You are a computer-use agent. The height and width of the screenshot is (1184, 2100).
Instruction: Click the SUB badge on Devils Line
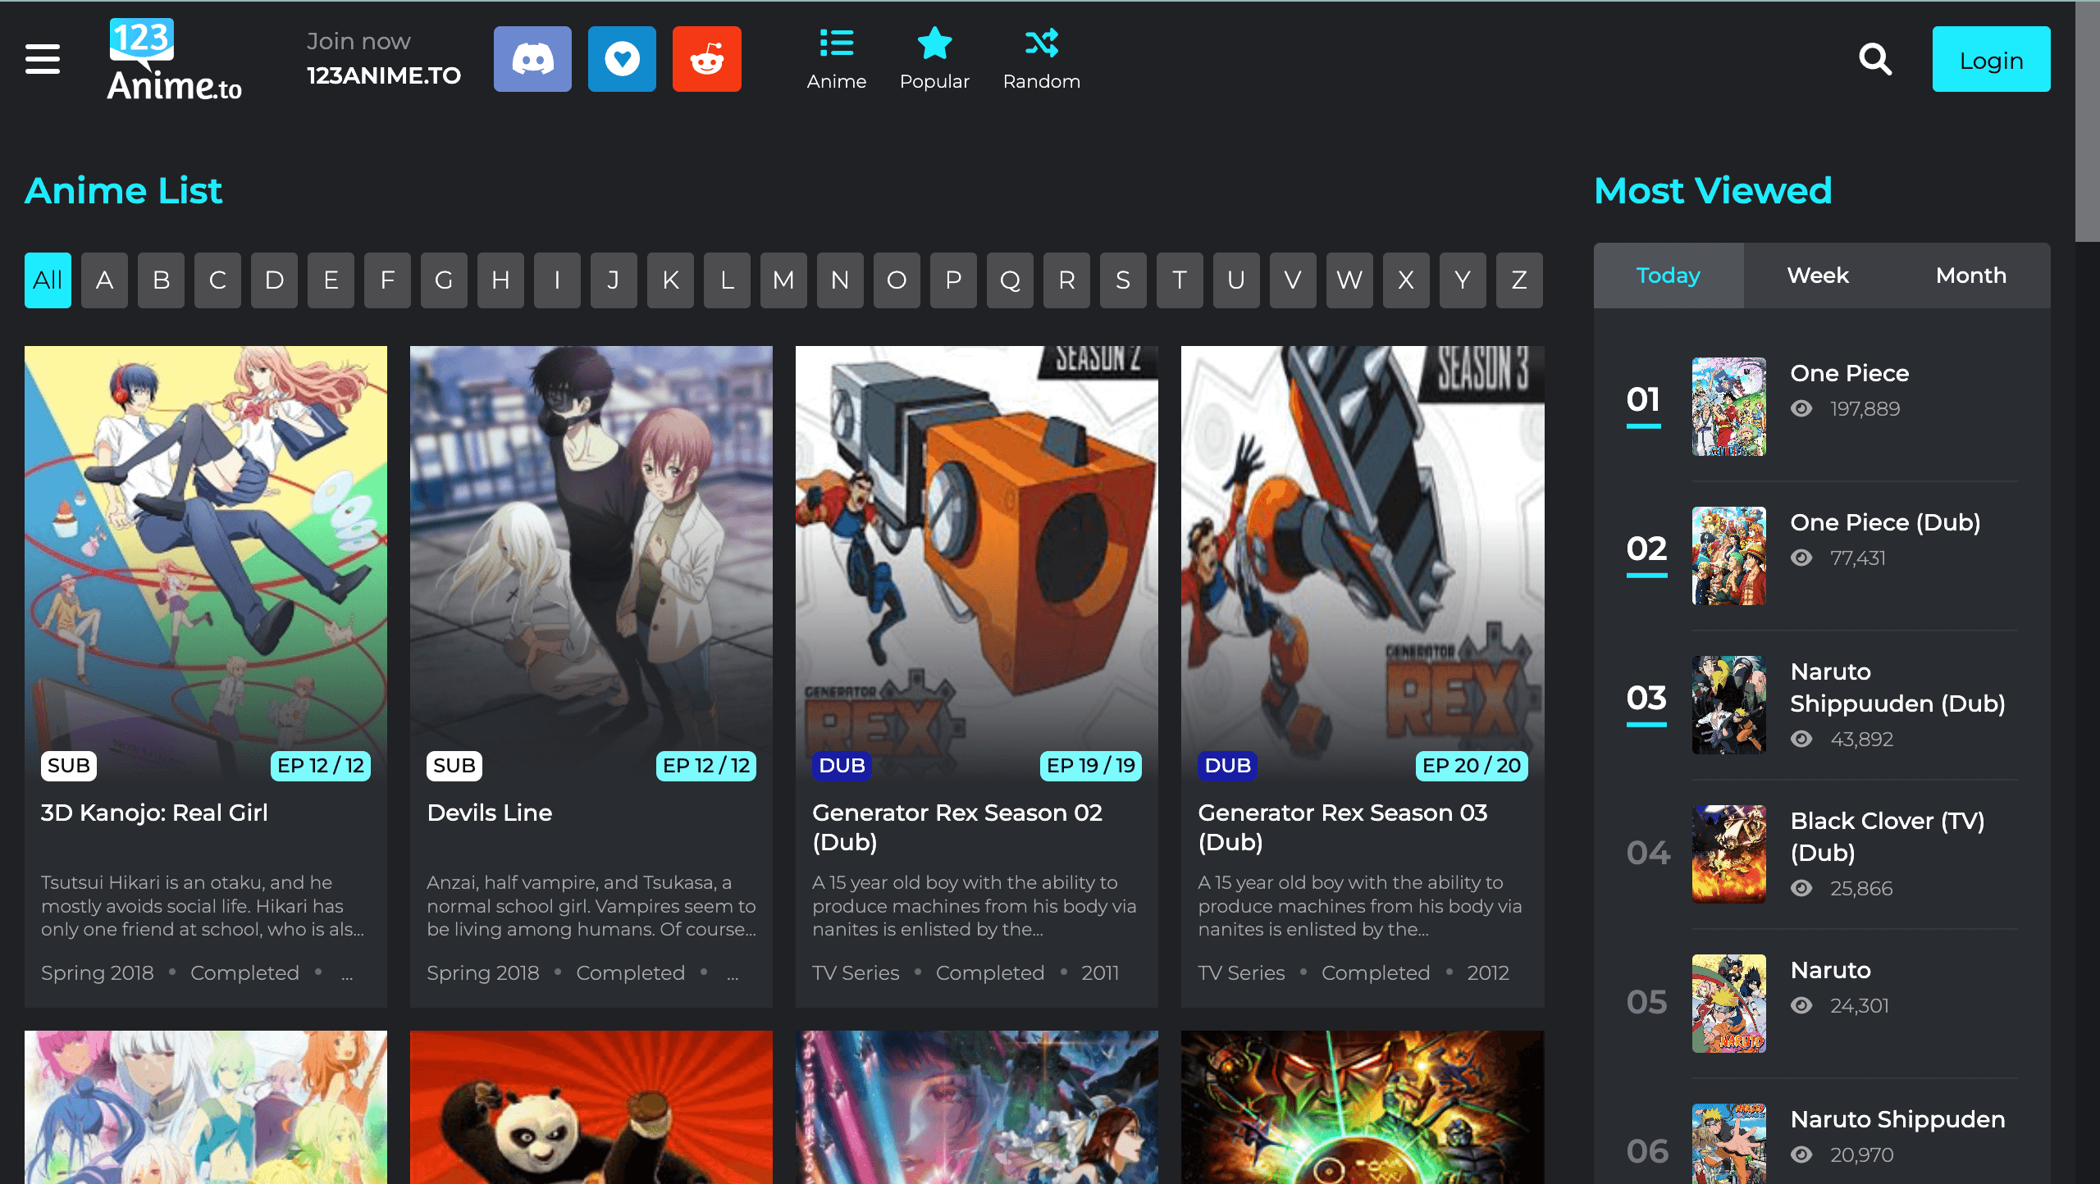[454, 766]
